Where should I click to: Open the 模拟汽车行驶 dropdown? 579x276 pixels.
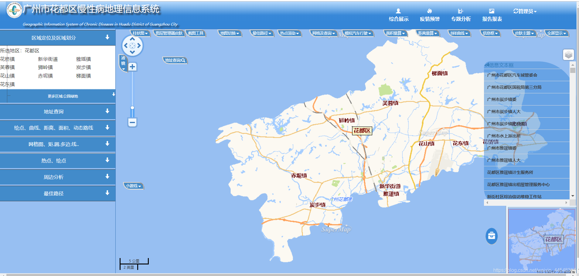358,33
